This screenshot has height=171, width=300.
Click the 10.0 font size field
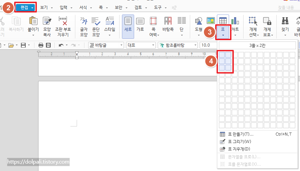(208, 45)
